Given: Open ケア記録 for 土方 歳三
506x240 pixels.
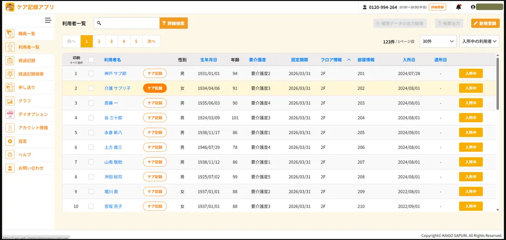Looking at the screenshot, I should coord(155,147).
